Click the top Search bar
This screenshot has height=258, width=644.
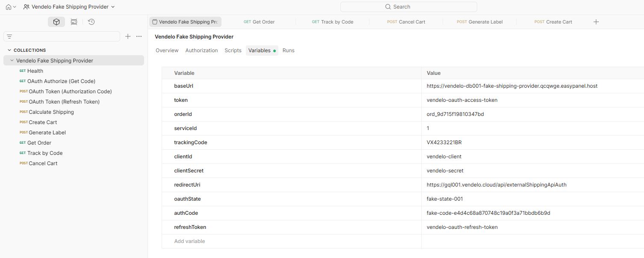tap(408, 6)
